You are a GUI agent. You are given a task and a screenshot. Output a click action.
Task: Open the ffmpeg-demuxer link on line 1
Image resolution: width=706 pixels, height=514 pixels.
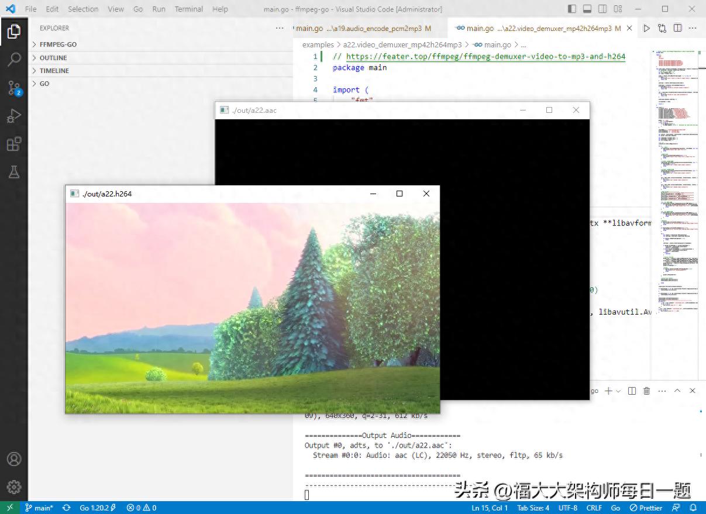485,56
